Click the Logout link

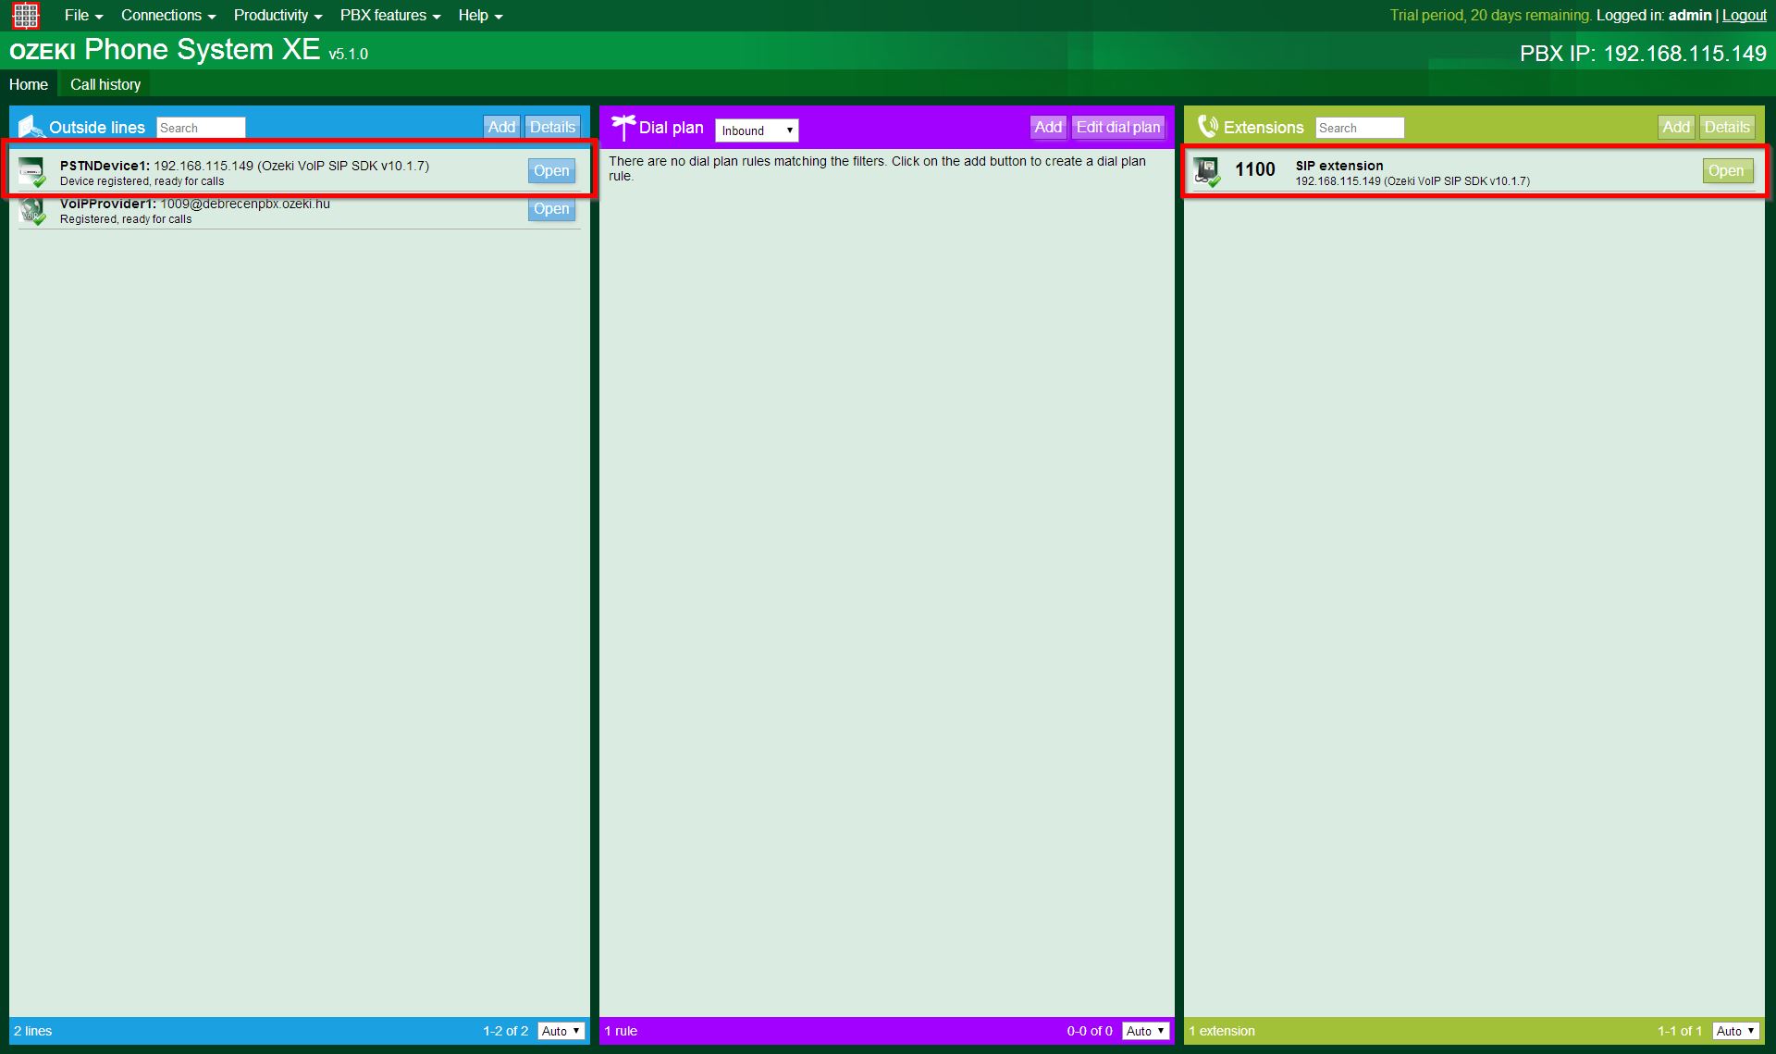click(x=1744, y=15)
